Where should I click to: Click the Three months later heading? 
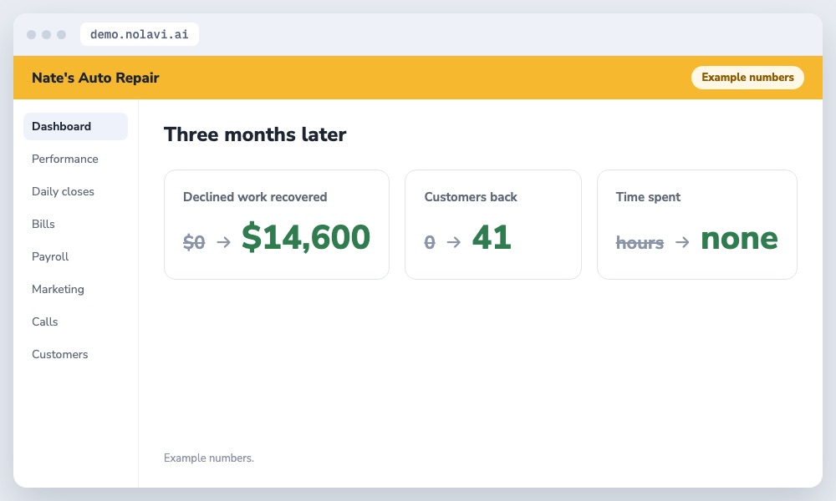255,134
